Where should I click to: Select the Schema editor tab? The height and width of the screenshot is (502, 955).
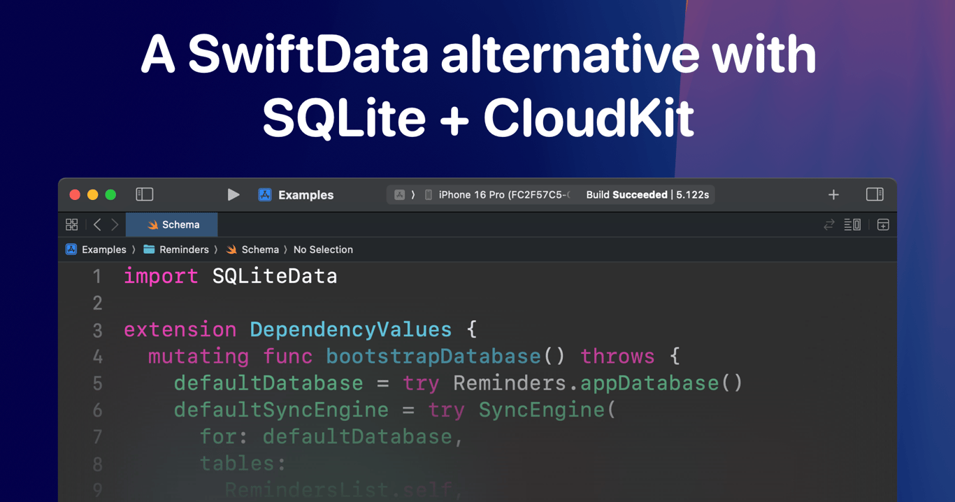point(172,224)
